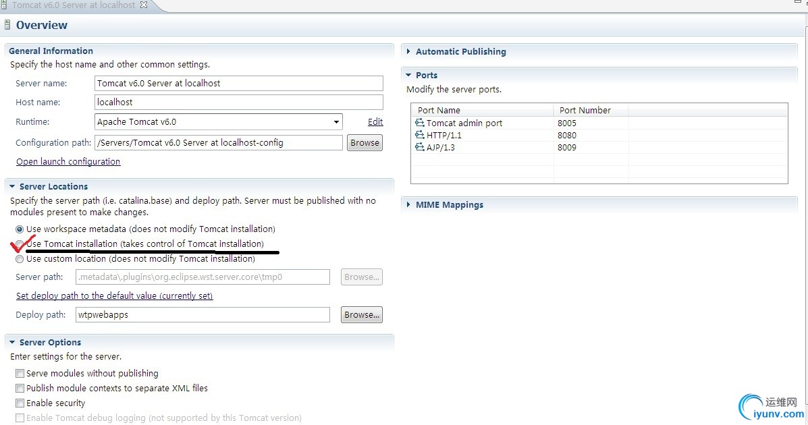The image size is (808, 425).
Task: Click the Configuration path text field
Action: pyautogui.click(x=219, y=143)
